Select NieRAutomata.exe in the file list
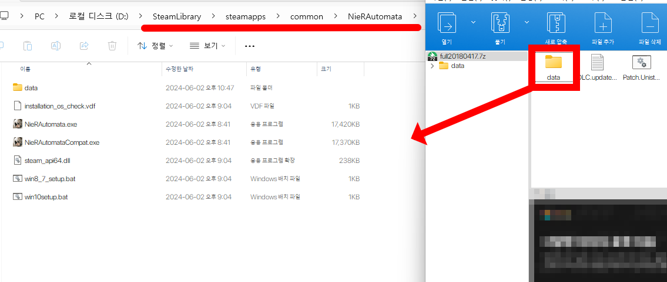667x282 pixels. (51, 124)
